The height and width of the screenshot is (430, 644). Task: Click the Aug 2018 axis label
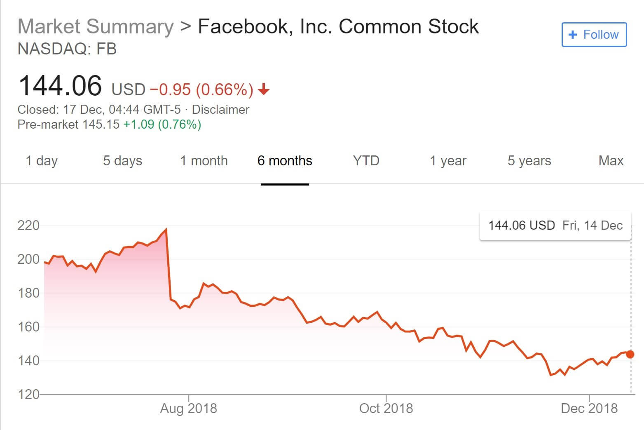[x=188, y=409]
